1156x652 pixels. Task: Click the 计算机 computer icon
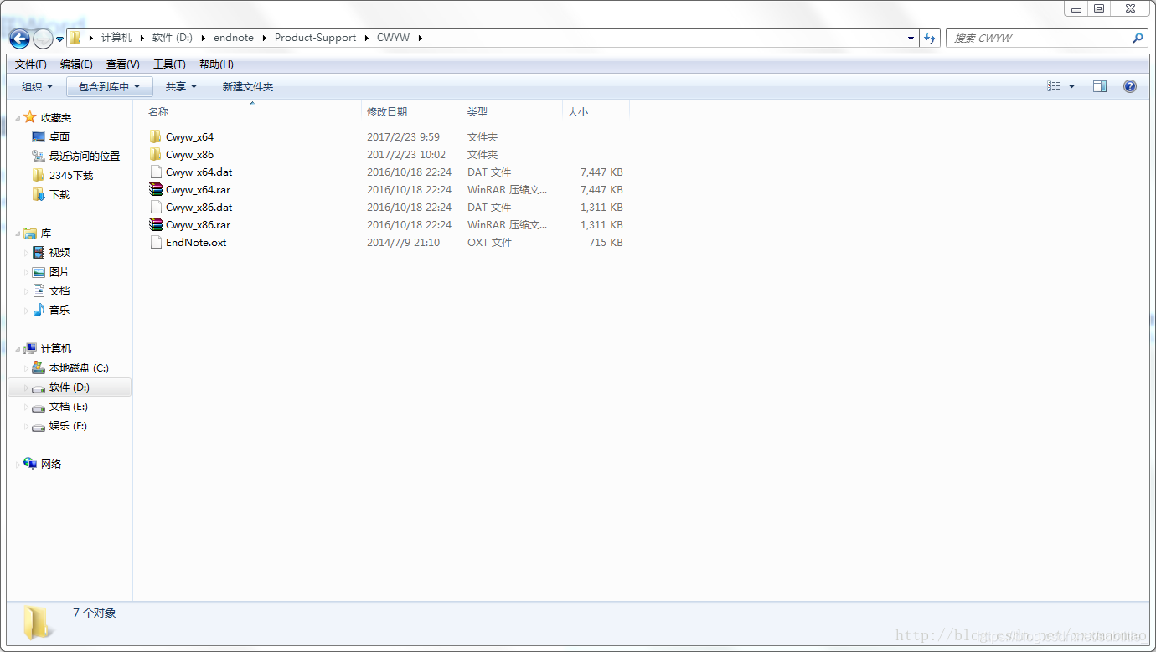[x=30, y=348]
